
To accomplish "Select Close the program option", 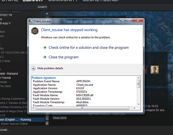I will [x=63, y=57].
